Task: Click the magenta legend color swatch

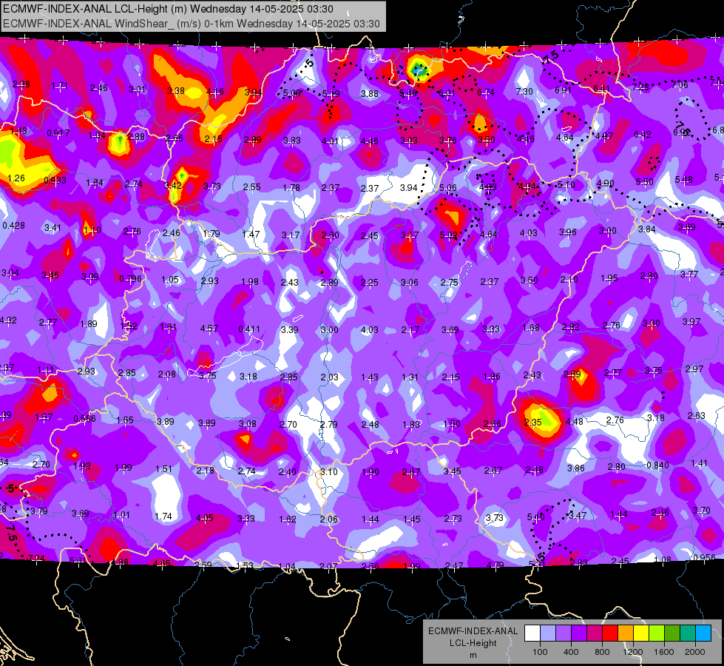Action: pos(595,633)
